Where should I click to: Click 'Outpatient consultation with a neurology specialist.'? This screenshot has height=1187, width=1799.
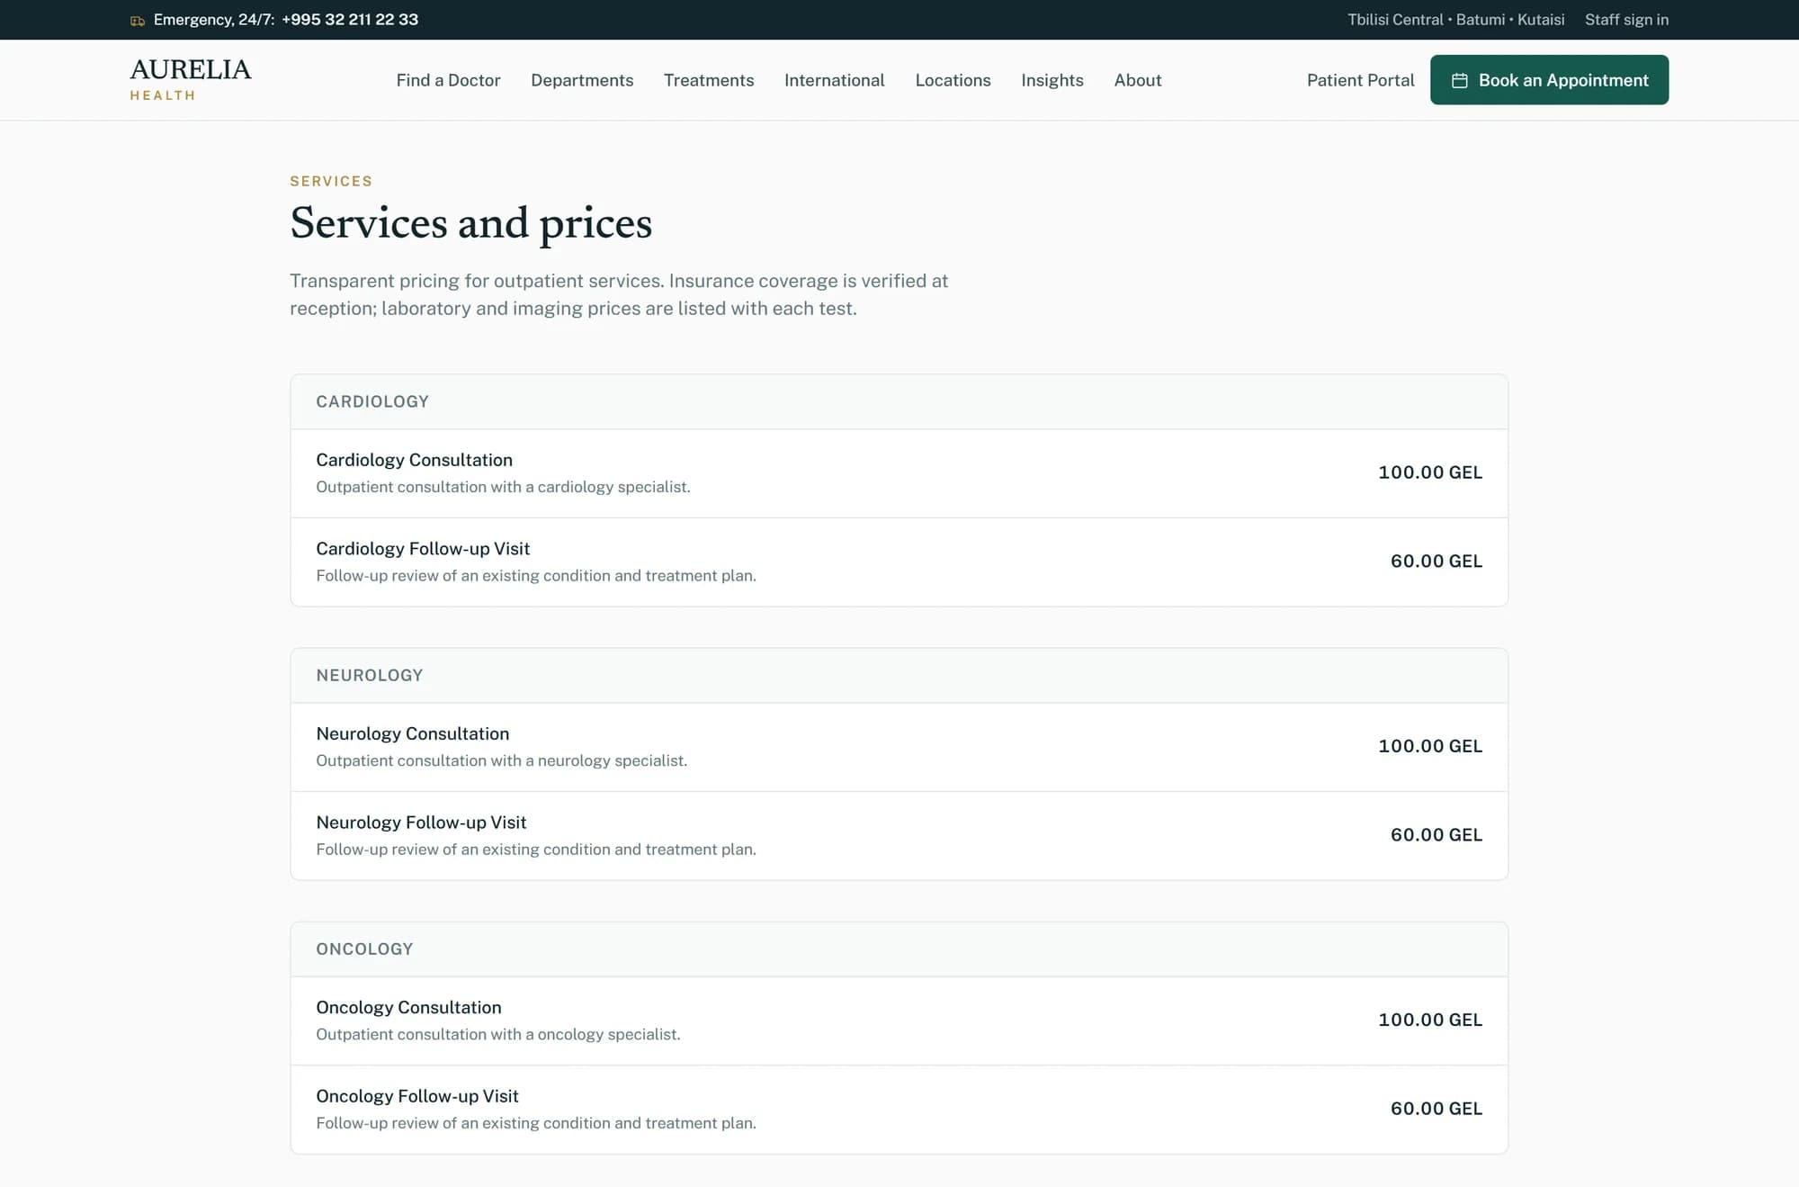click(x=501, y=760)
